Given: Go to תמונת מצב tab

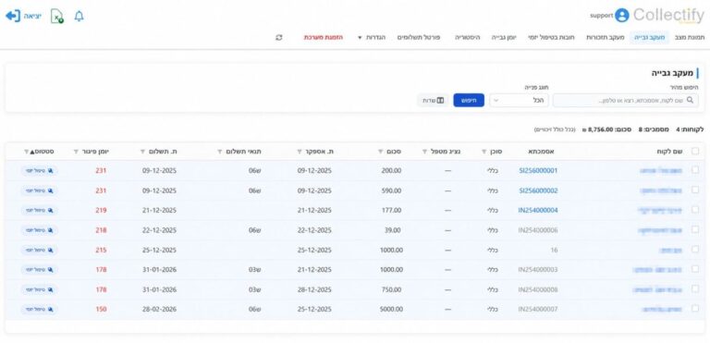Looking at the screenshot, I should click(690, 38).
